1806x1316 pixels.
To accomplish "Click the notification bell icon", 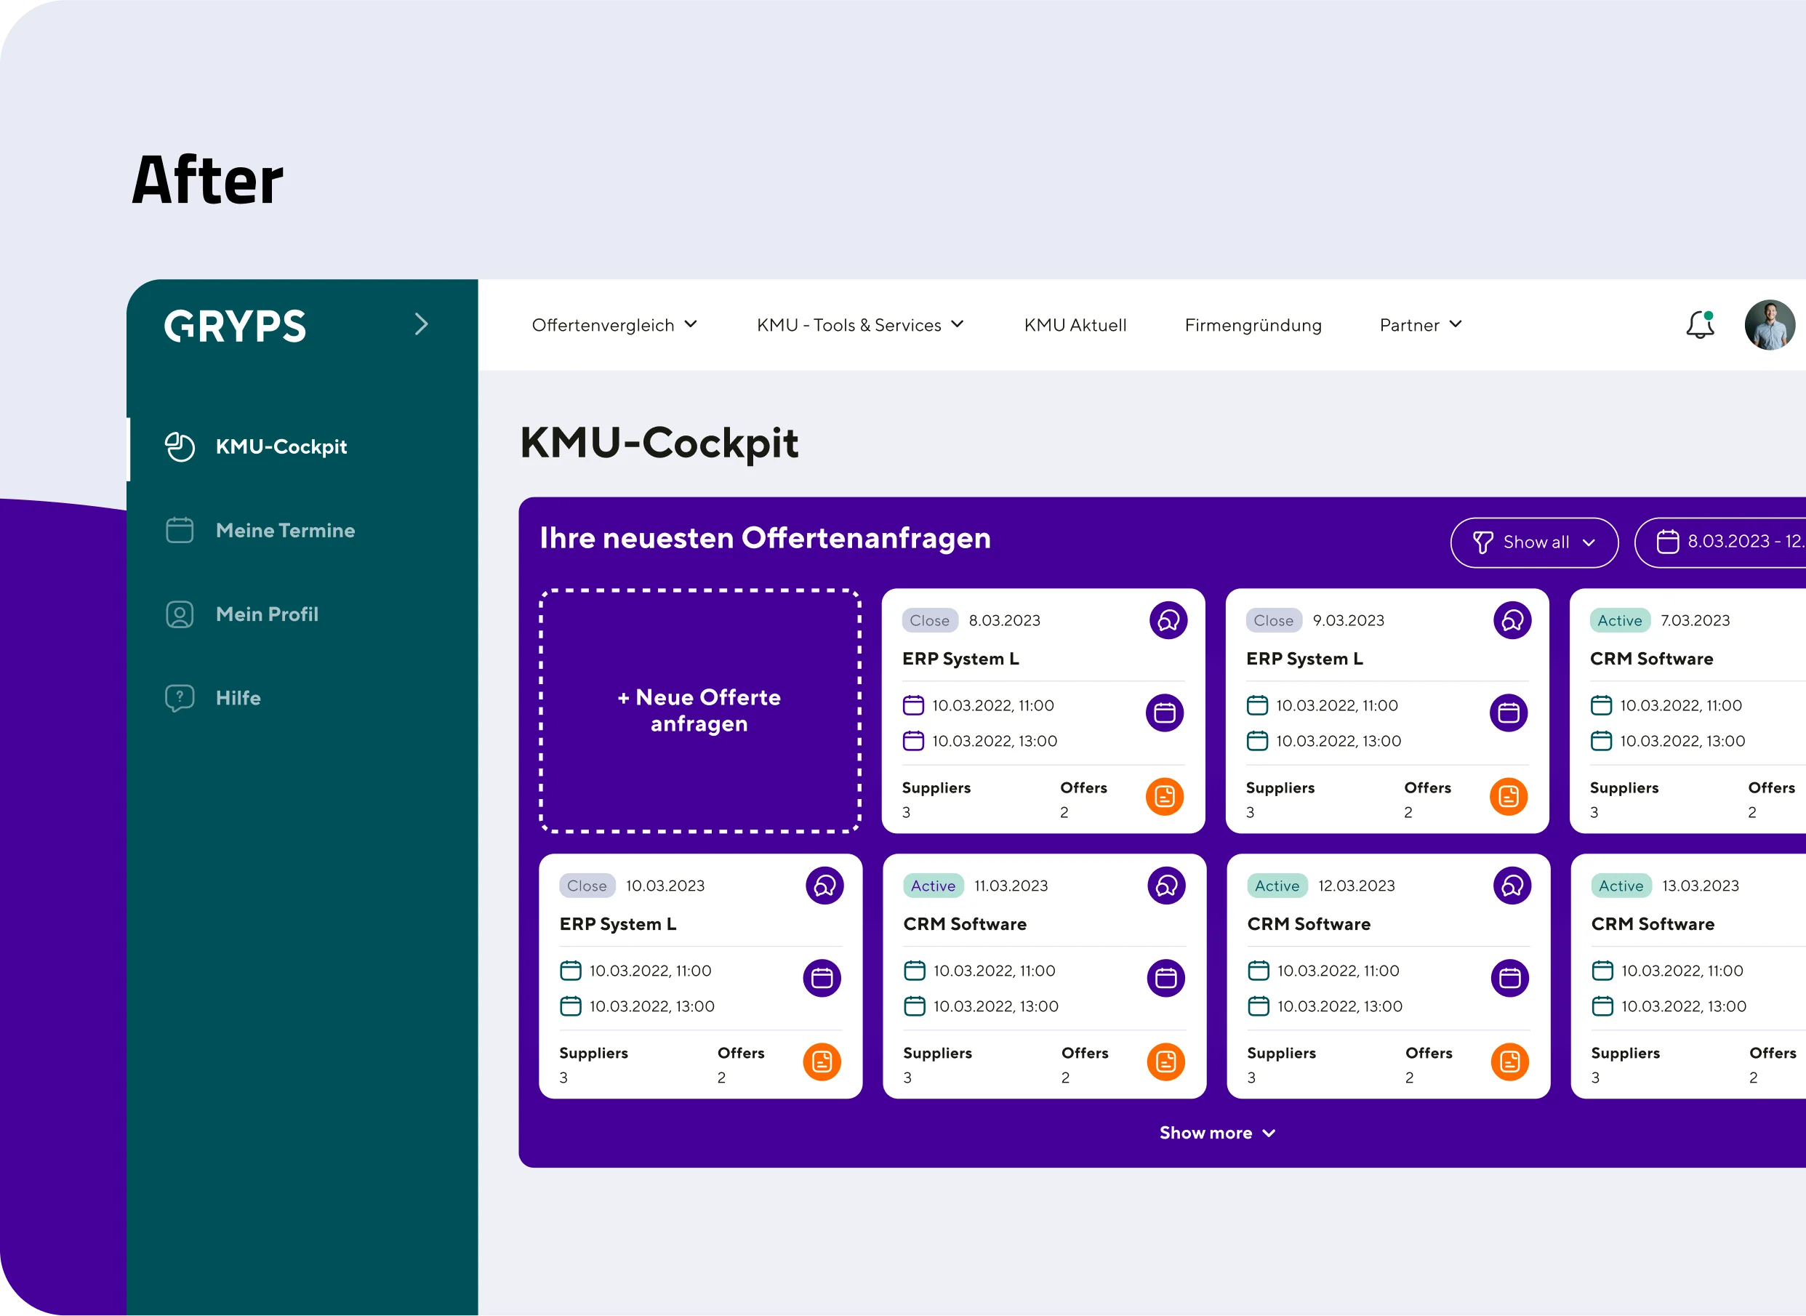I will 1699,325.
